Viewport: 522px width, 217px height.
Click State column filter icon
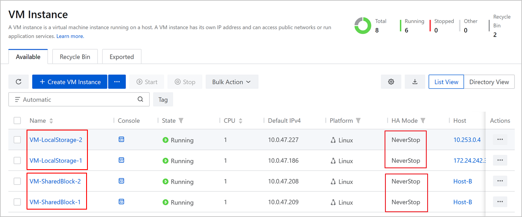point(181,120)
